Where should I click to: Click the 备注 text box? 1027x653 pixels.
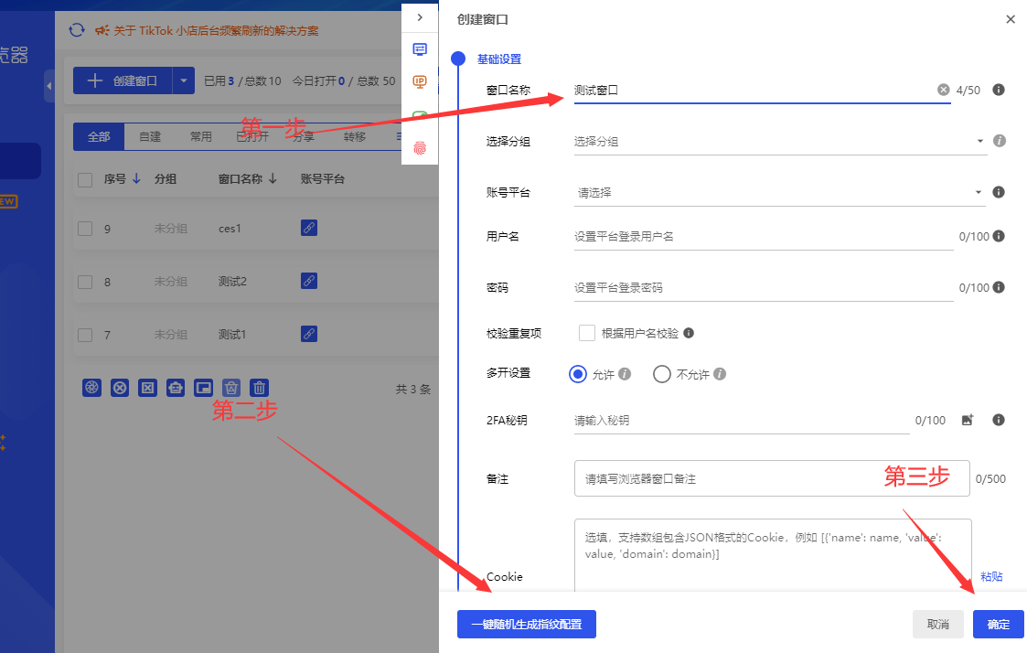point(771,478)
